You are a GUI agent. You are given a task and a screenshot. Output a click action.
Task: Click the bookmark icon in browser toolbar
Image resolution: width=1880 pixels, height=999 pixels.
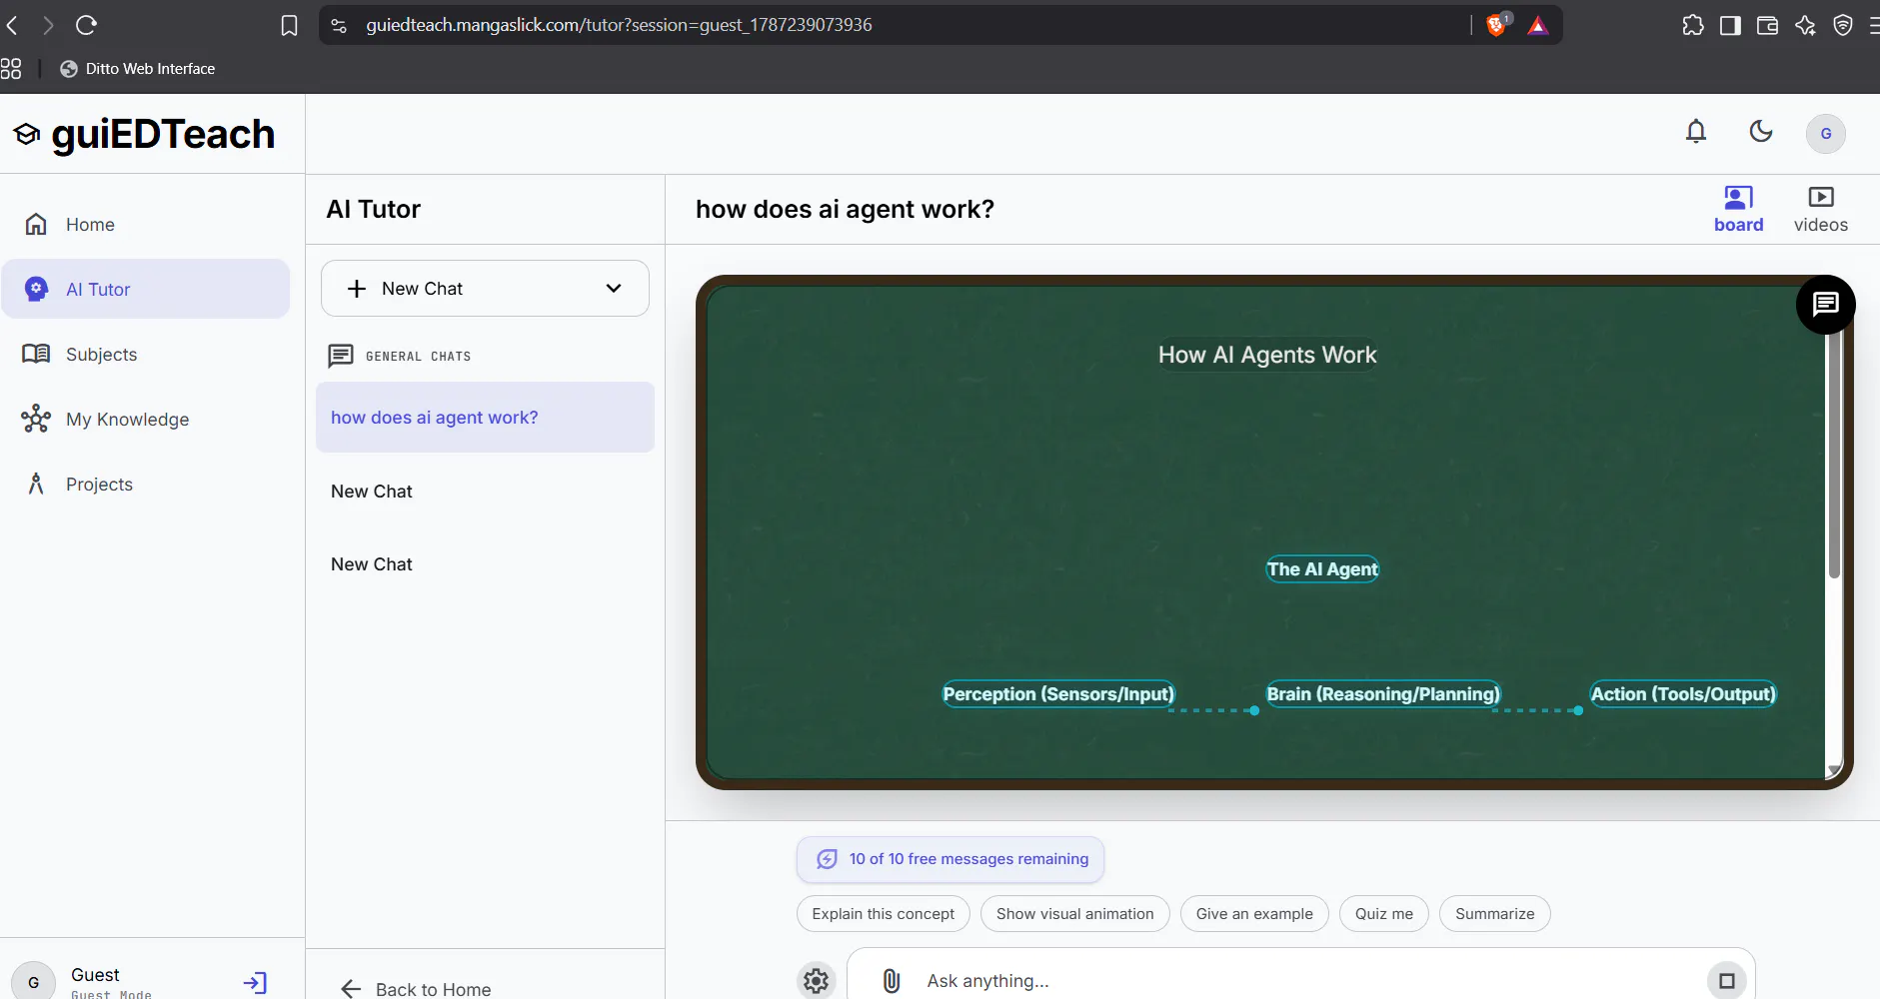click(x=289, y=25)
